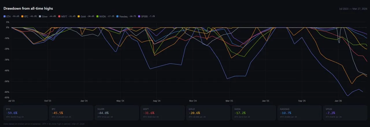Click the ETH legend color square
Image resolution: width=370 pixels, height=127 pixels.
[5, 16]
